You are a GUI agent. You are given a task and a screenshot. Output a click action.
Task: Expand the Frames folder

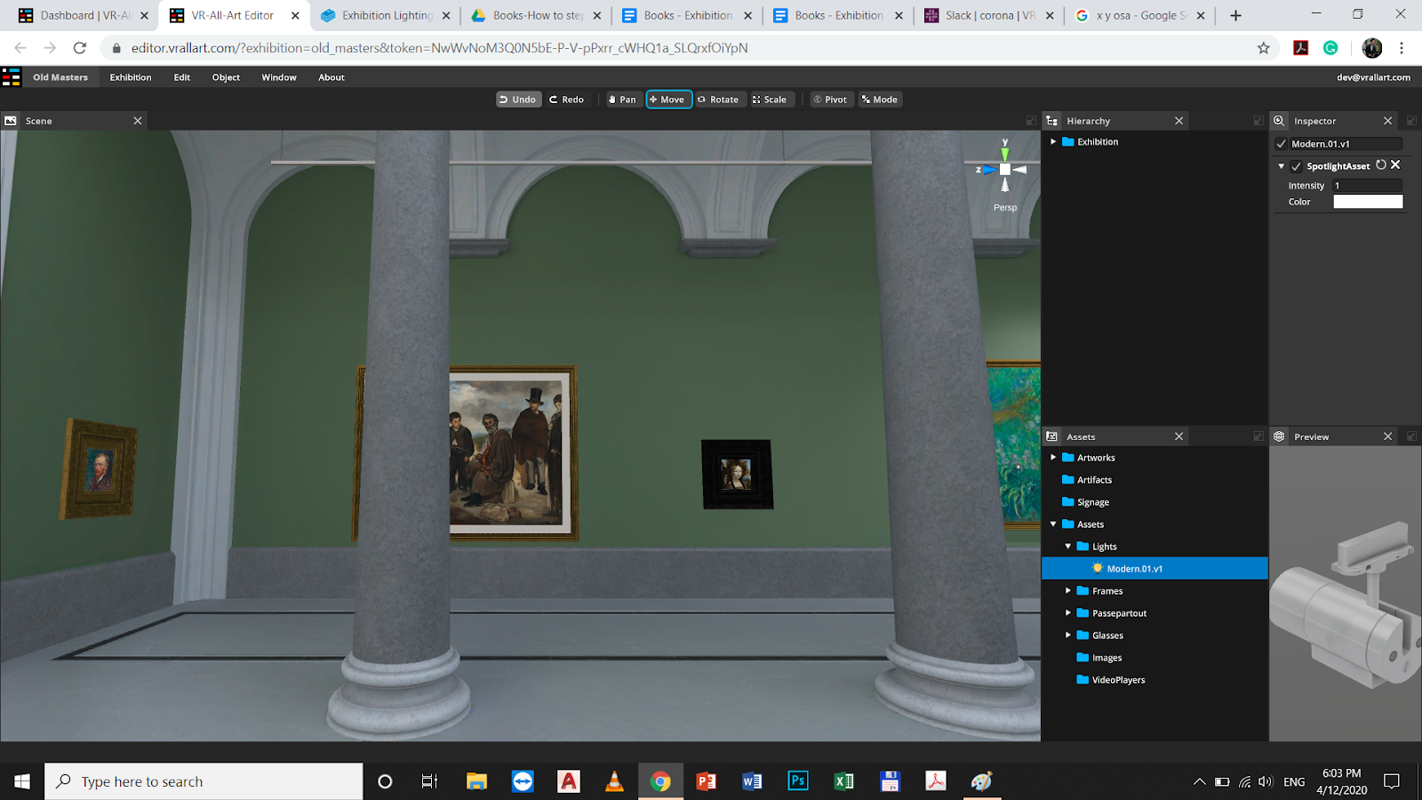1068,591
